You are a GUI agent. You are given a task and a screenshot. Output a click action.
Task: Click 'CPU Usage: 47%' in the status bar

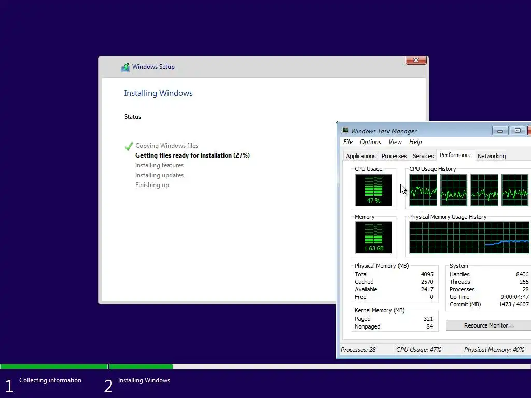click(418, 350)
